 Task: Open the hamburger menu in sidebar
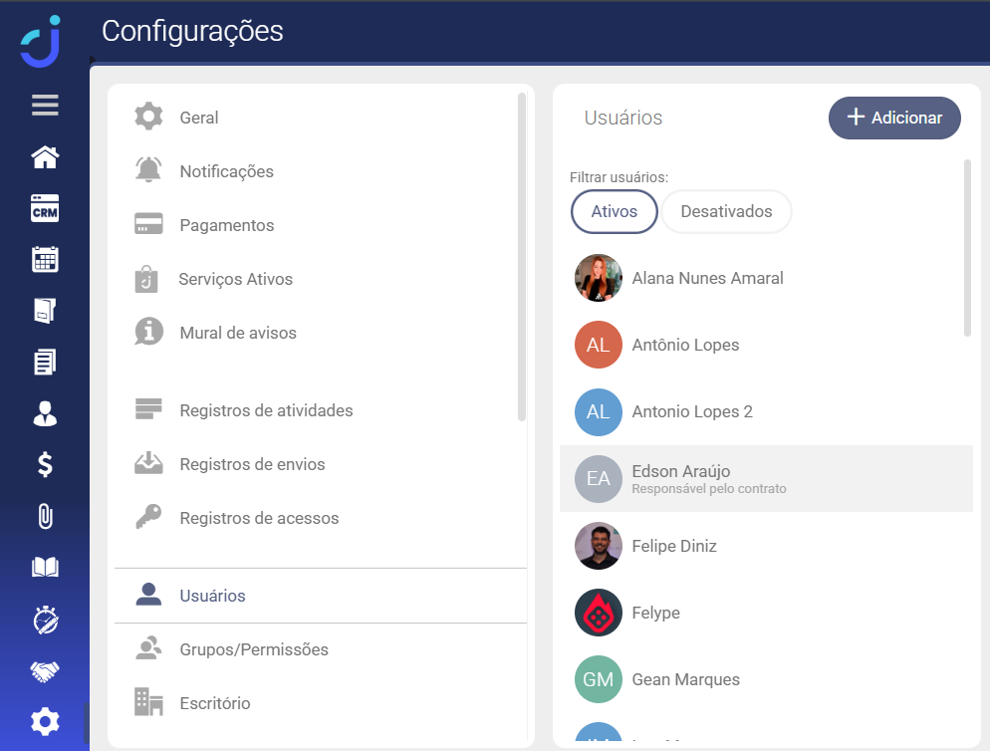point(45,105)
